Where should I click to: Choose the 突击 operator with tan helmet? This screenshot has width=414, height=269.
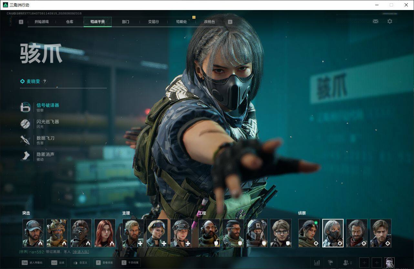[x=57, y=233]
